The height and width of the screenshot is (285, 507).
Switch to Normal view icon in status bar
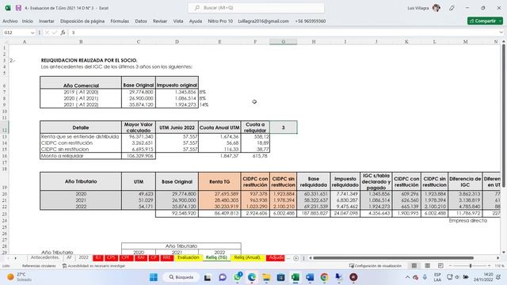coord(414,266)
